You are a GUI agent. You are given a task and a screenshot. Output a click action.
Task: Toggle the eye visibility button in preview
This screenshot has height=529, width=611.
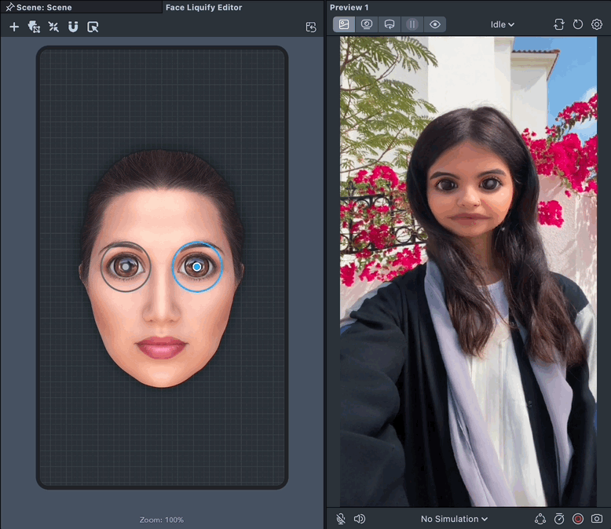(435, 24)
